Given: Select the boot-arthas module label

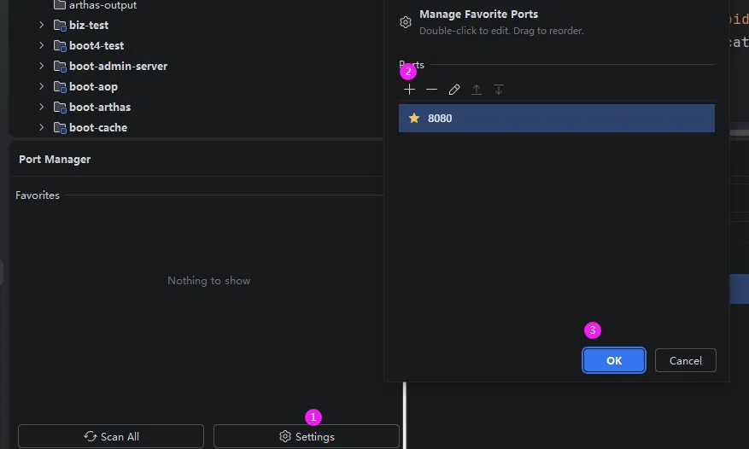Looking at the screenshot, I should point(100,107).
